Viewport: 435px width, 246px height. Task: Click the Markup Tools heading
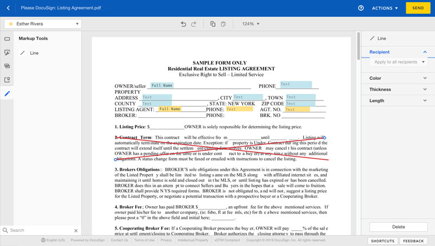pyautogui.click(x=33, y=39)
